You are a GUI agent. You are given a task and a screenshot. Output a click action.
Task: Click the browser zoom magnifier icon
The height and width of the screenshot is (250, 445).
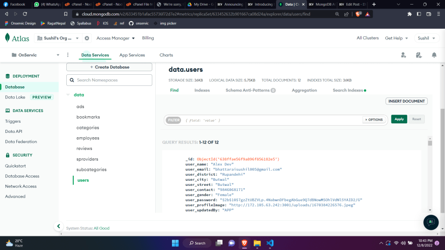click(337, 14)
